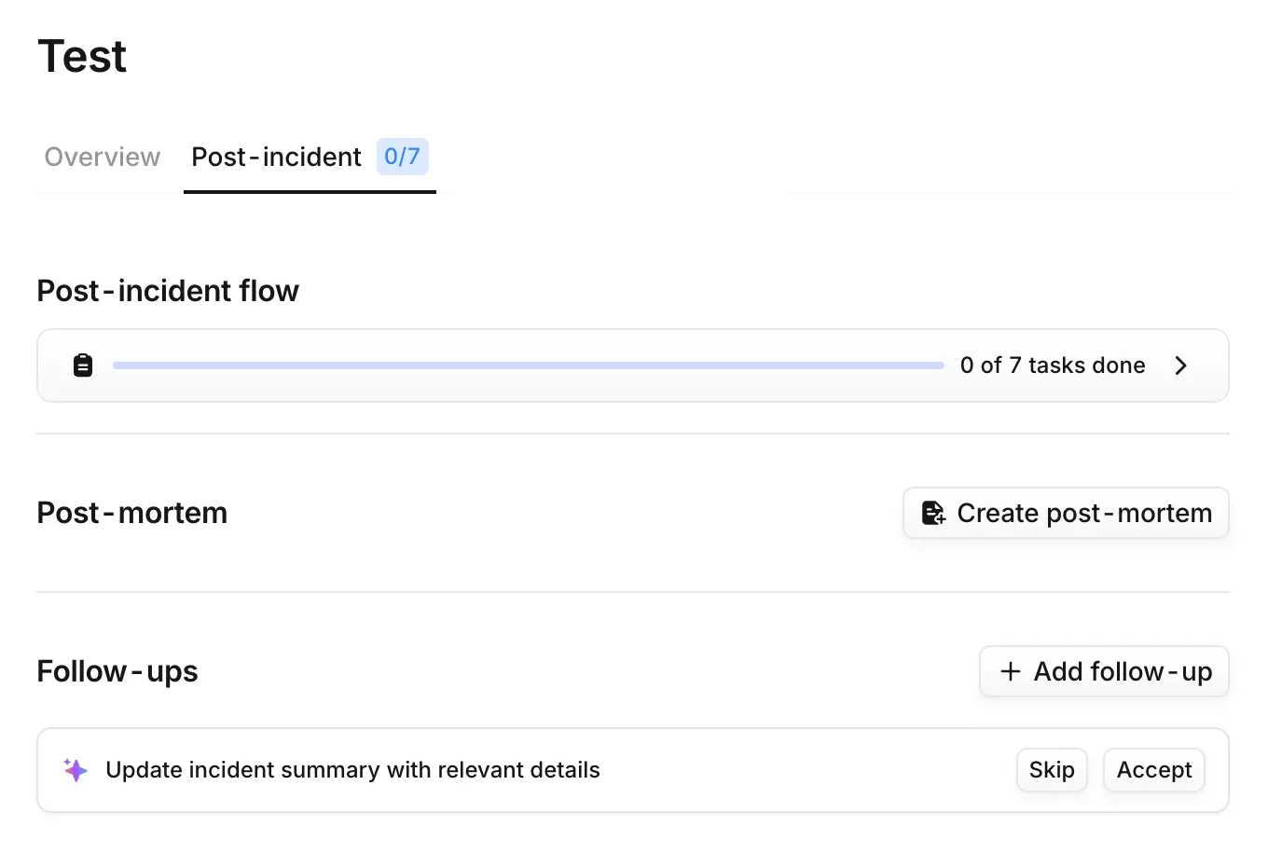Click the Create post-mortem button
This screenshot has width=1268, height=854.
(x=1066, y=513)
